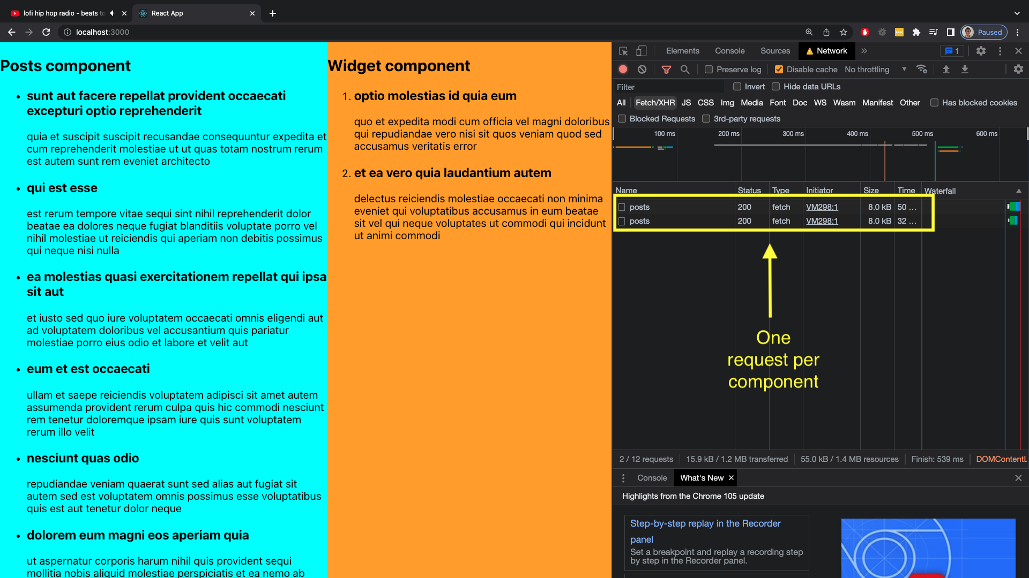The width and height of the screenshot is (1029, 578).
Task: Switch to the Fetch/XHR filter tab
Action: point(654,102)
